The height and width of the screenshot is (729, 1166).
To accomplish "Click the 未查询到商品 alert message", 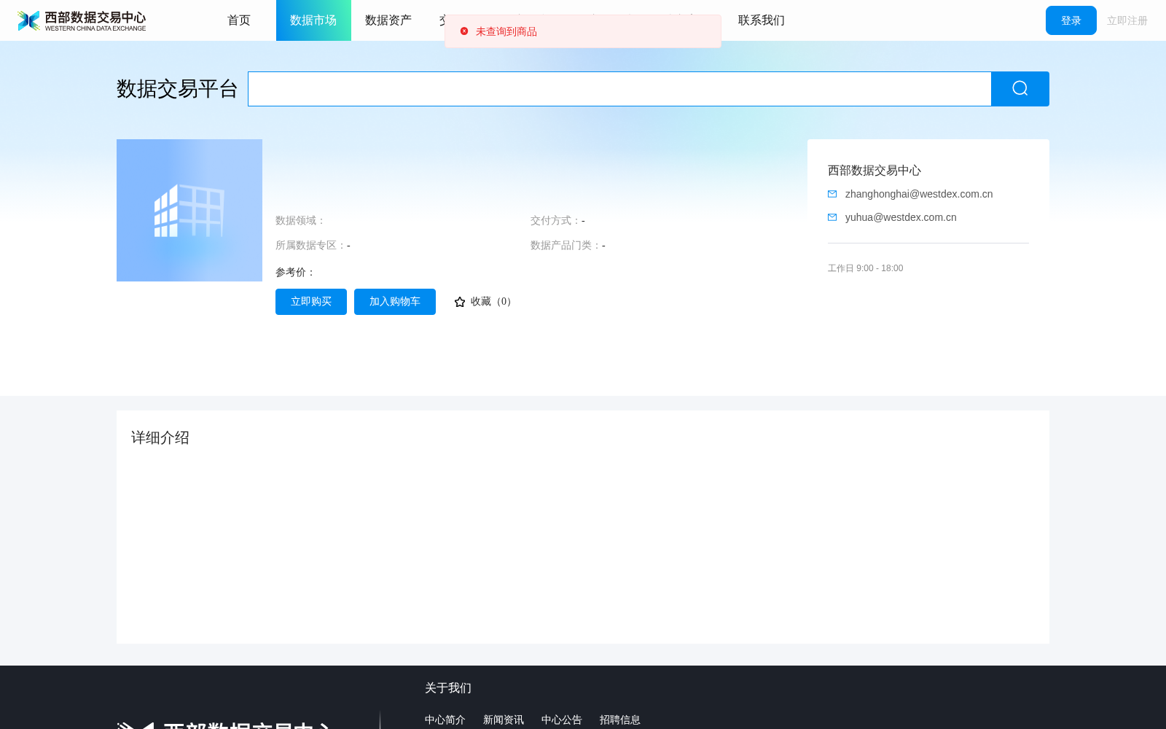I will tap(506, 31).
